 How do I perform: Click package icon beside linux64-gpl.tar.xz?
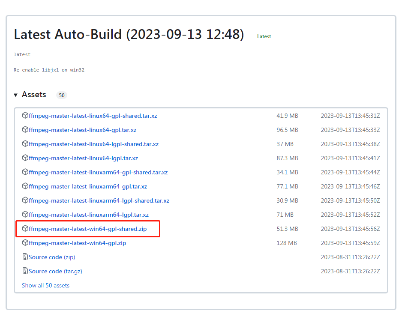click(25, 130)
